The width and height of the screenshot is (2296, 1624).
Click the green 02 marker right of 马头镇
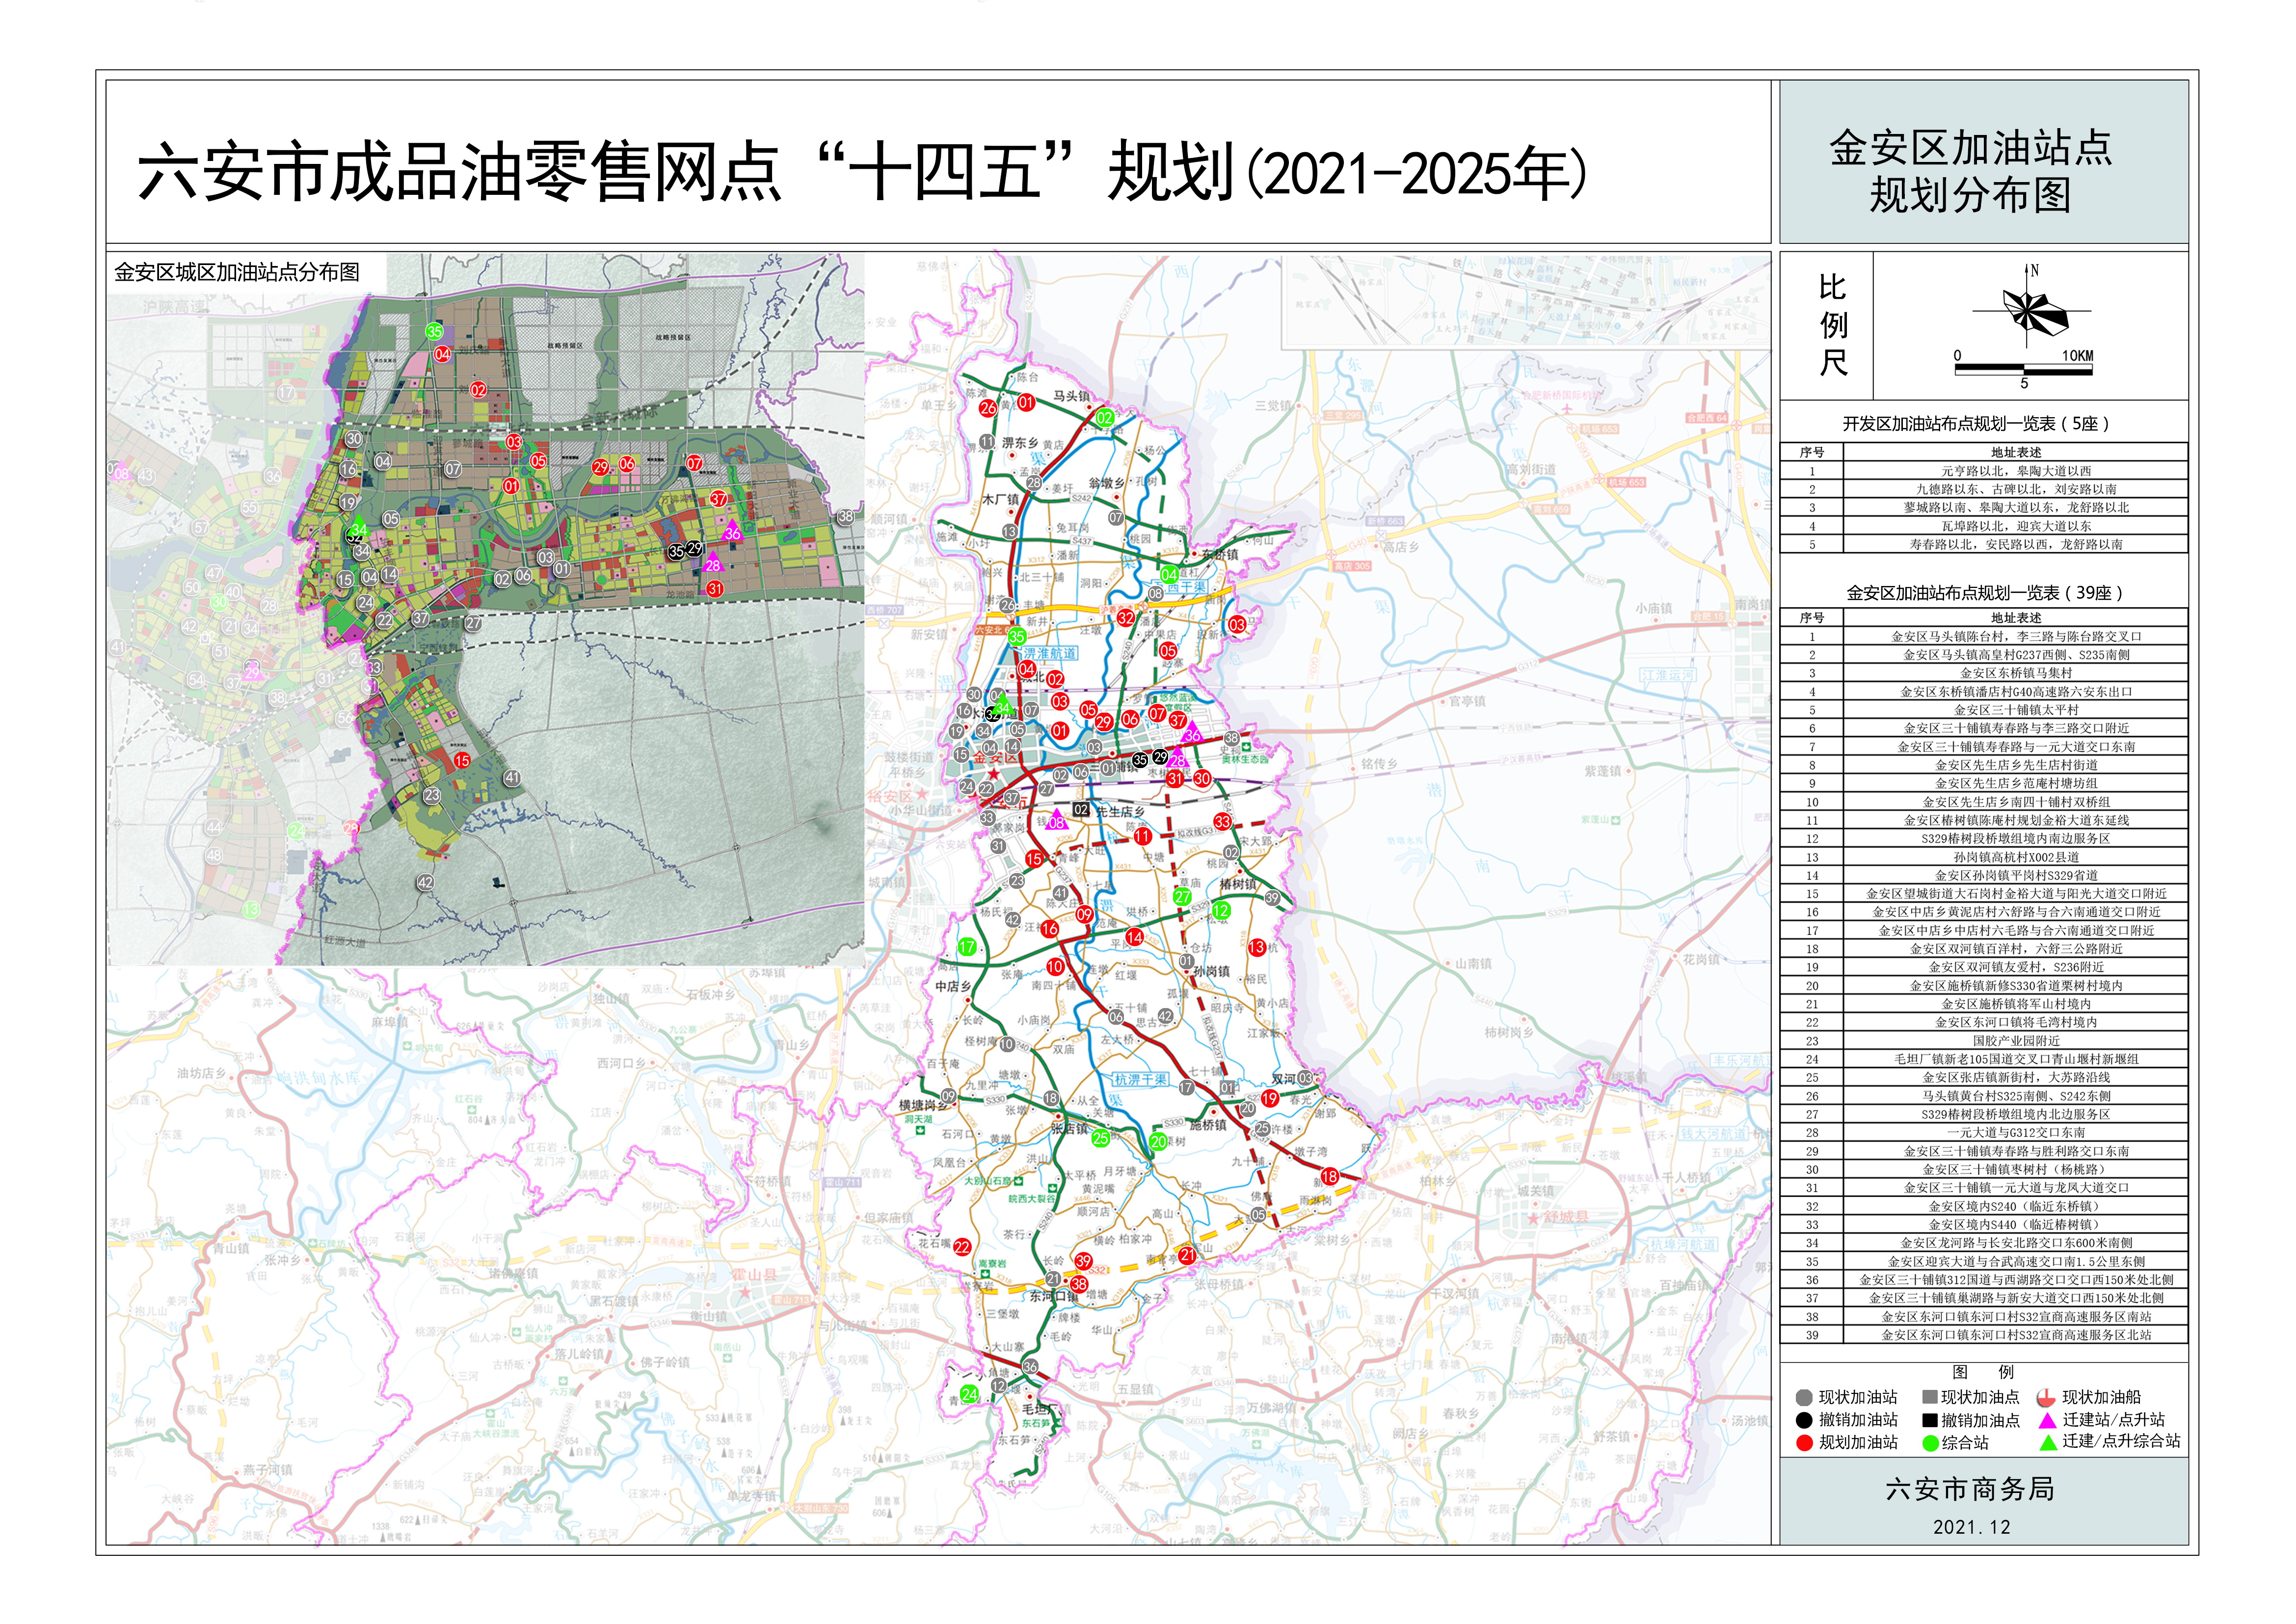tap(1104, 418)
